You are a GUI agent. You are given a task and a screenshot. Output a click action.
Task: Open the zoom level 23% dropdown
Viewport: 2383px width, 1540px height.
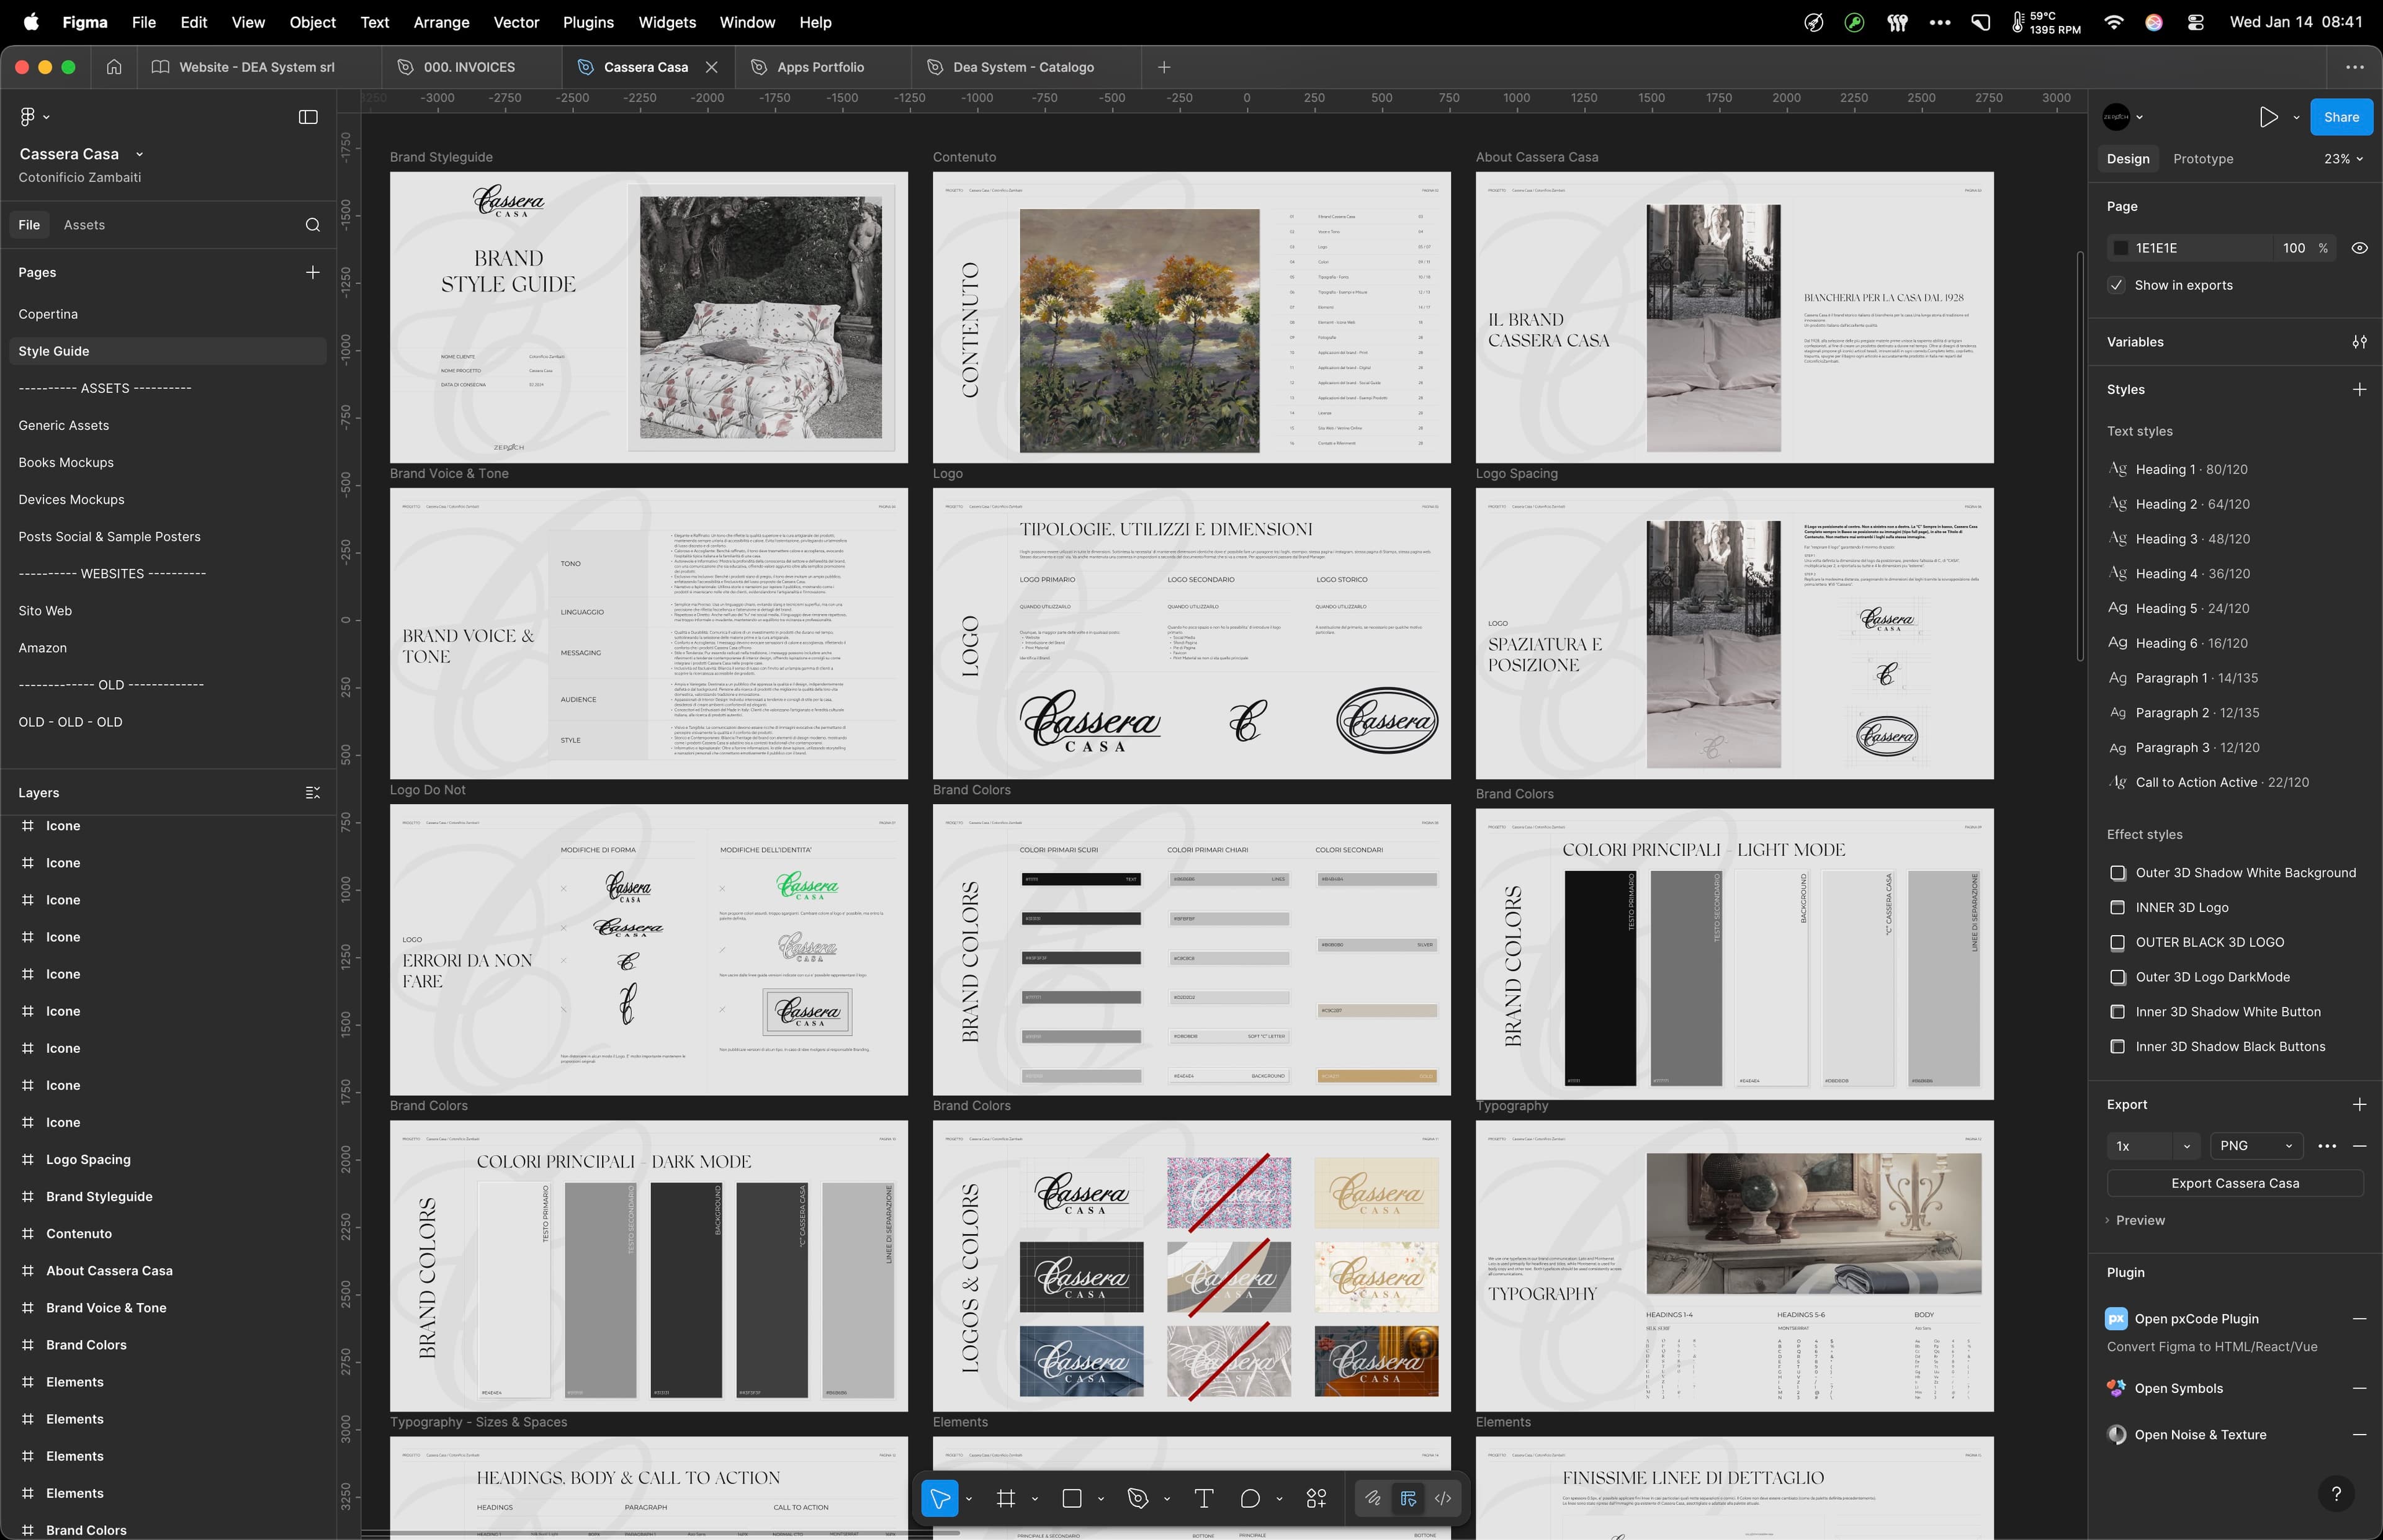2343,159
